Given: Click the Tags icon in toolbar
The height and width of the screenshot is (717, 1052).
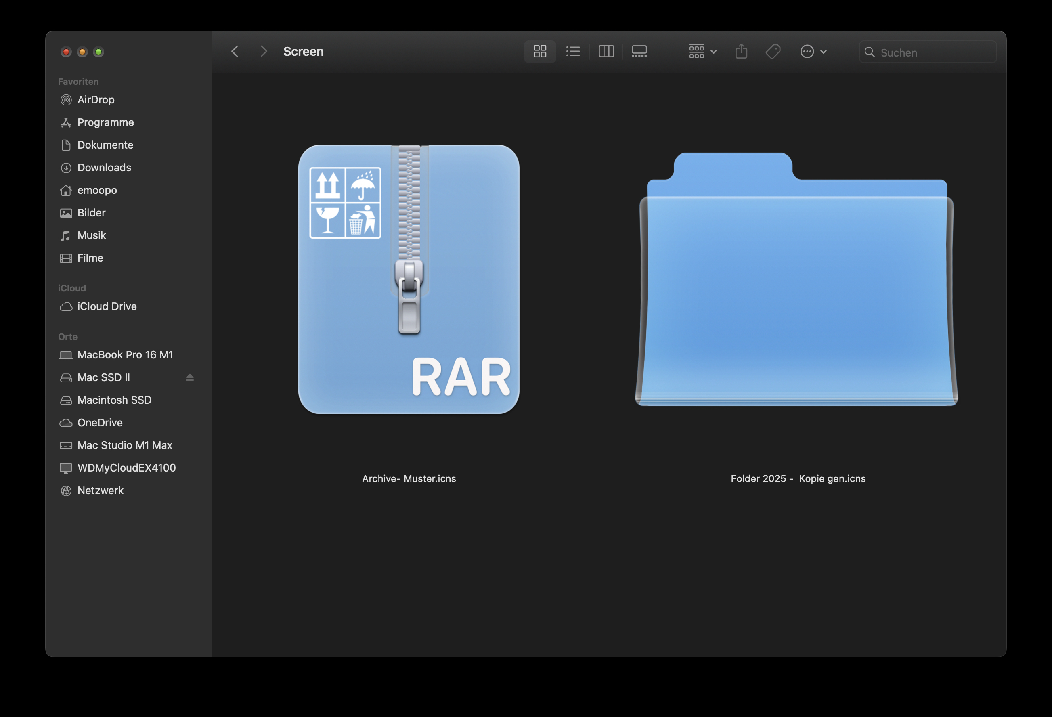Looking at the screenshot, I should (x=773, y=52).
